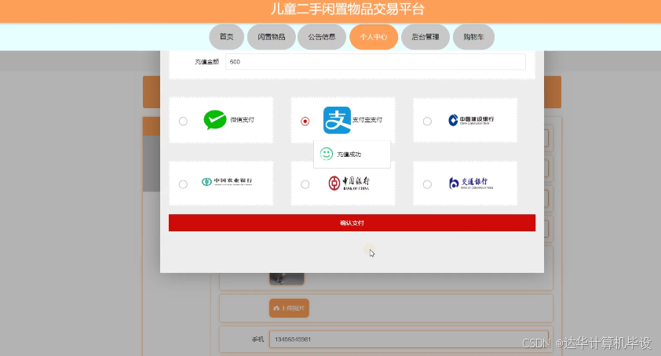Click the 手机 phone number field
Screen dimensions: 661x356
[408, 340]
